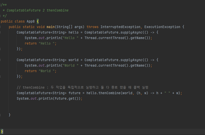Click the "(h, w)" lambda parameters
The width and height of the screenshot is (205, 135).
coord(142,93)
